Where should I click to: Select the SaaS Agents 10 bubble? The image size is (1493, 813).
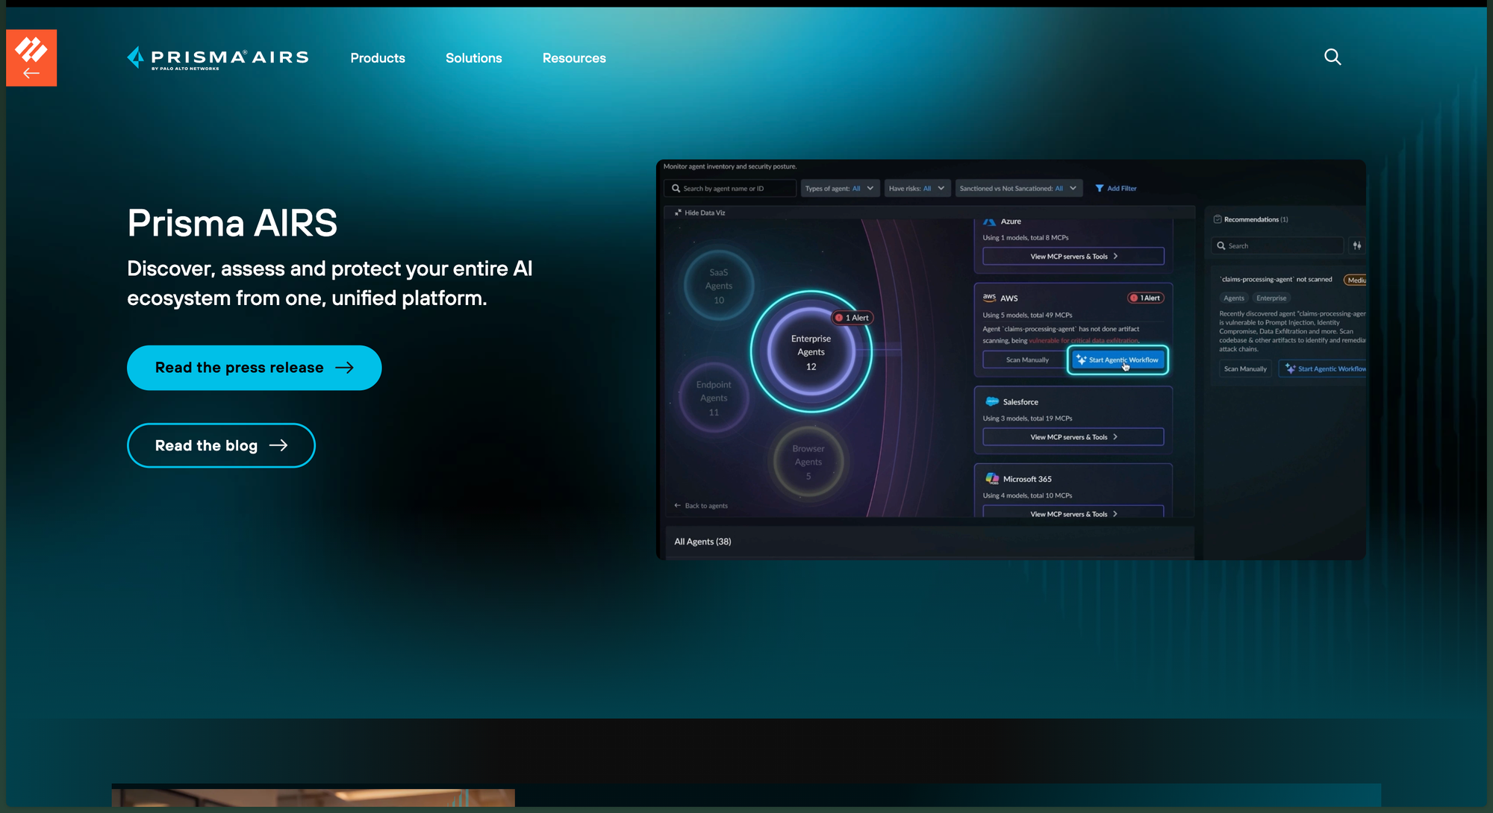click(719, 286)
